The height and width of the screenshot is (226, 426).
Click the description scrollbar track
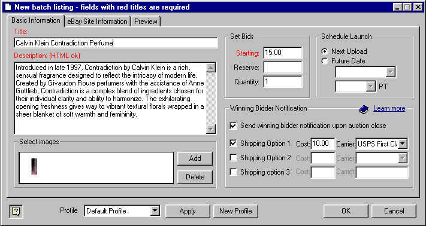(211, 99)
